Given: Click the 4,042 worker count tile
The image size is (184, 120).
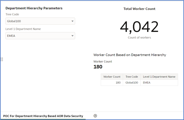Looking at the screenshot, I should (139, 27).
